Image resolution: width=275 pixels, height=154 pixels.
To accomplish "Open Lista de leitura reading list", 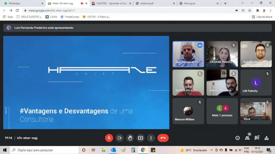I will point(262,17).
